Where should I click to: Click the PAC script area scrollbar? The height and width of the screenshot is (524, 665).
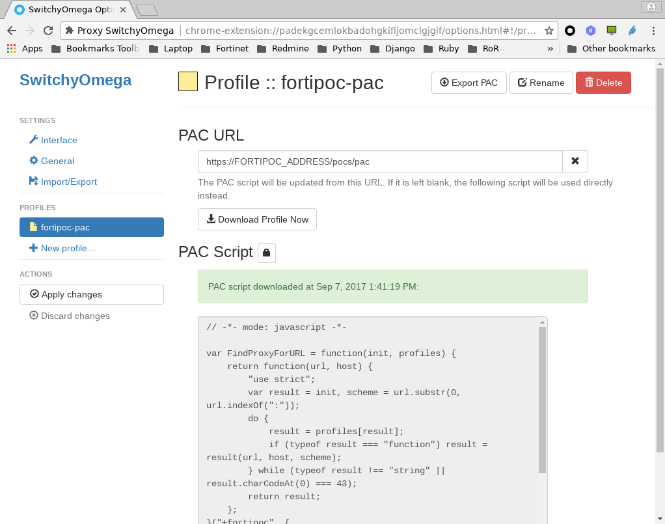coord(542,400)
